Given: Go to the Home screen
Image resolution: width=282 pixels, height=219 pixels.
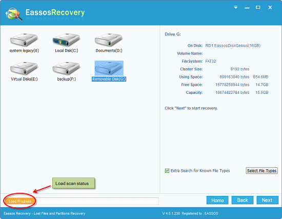Looking at the screenshot, I should tap(217, 200).
